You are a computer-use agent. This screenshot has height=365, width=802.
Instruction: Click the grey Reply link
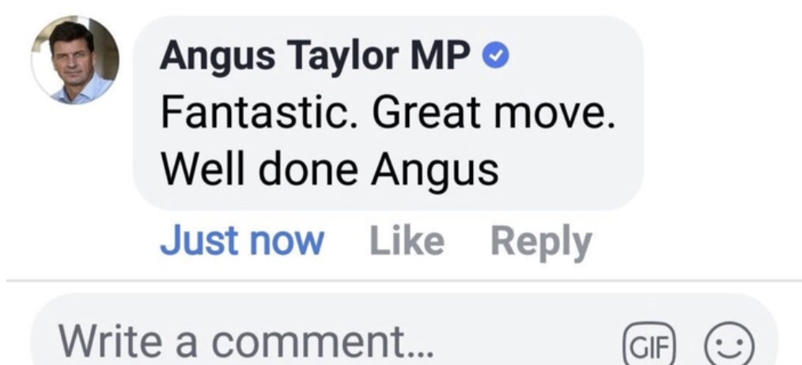pyautogui.click(x=541, y=243)
